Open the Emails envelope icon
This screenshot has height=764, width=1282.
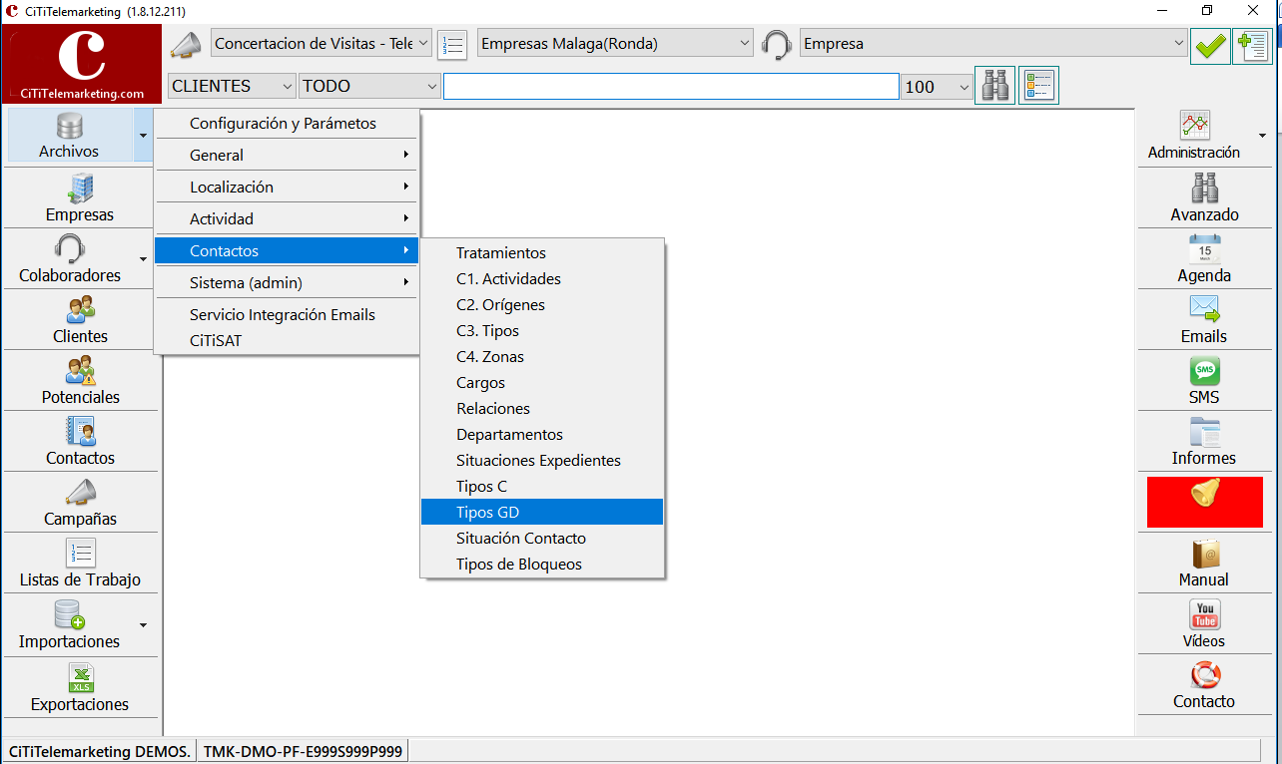click(x=1204, y=309)
